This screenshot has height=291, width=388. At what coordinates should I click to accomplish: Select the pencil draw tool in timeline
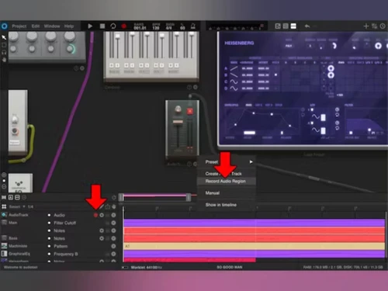click(102, 206)
